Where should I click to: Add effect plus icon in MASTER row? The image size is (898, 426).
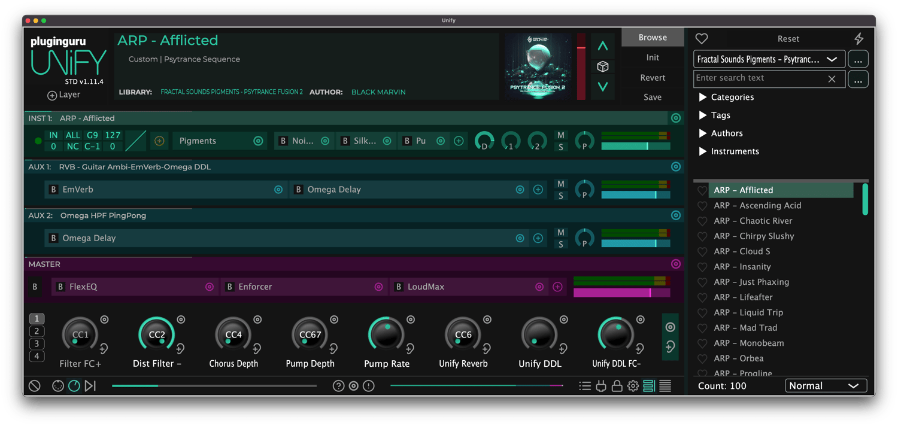pos(557,287)
